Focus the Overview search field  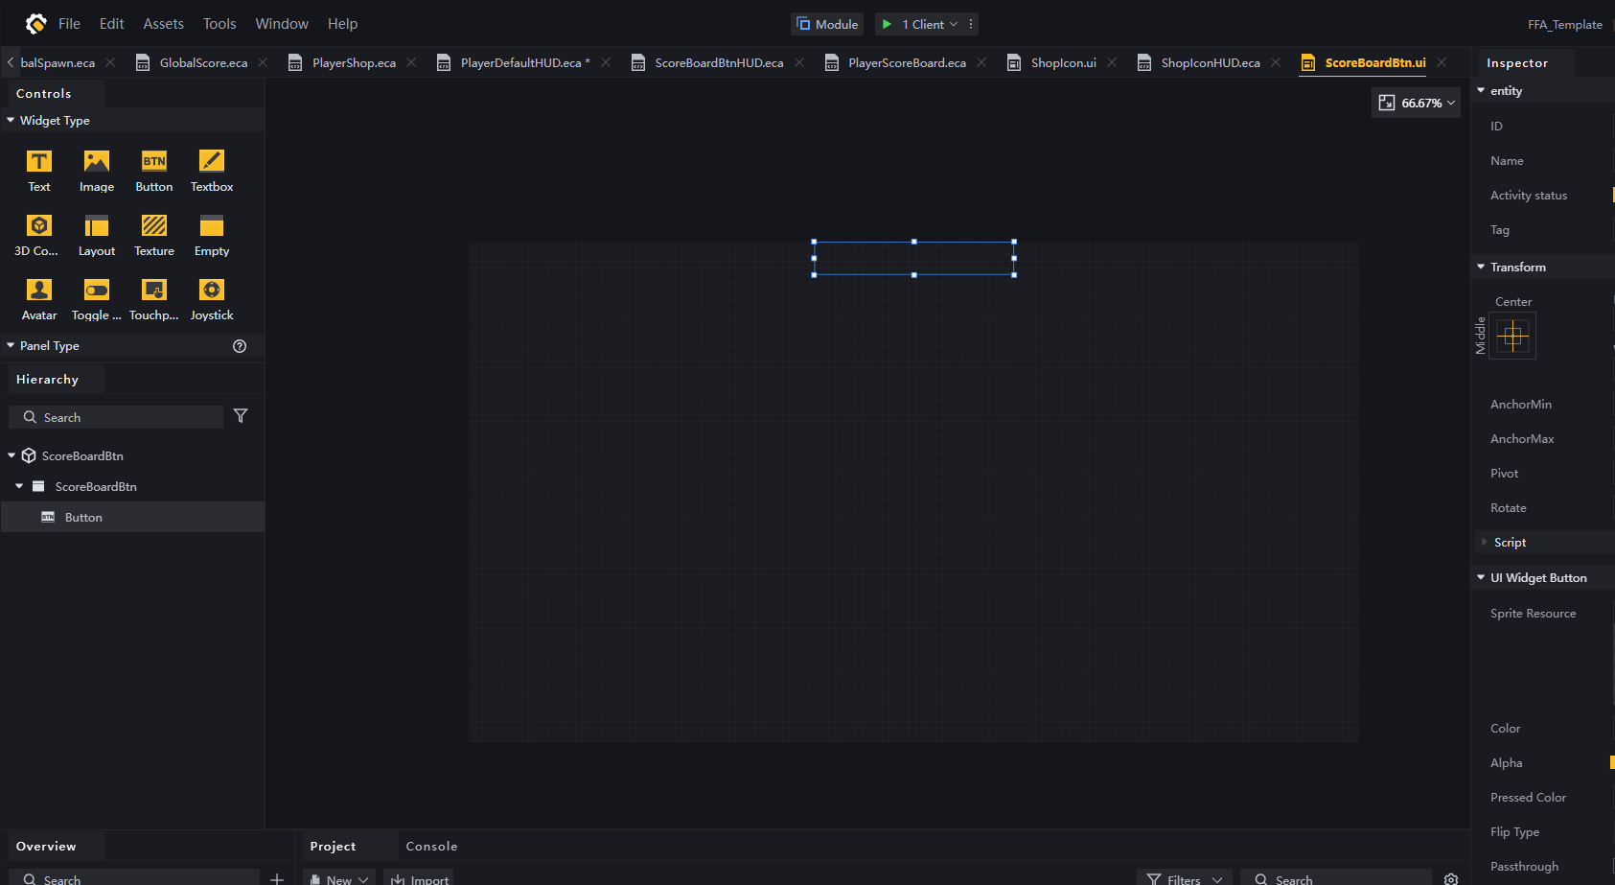coord(134,878)
